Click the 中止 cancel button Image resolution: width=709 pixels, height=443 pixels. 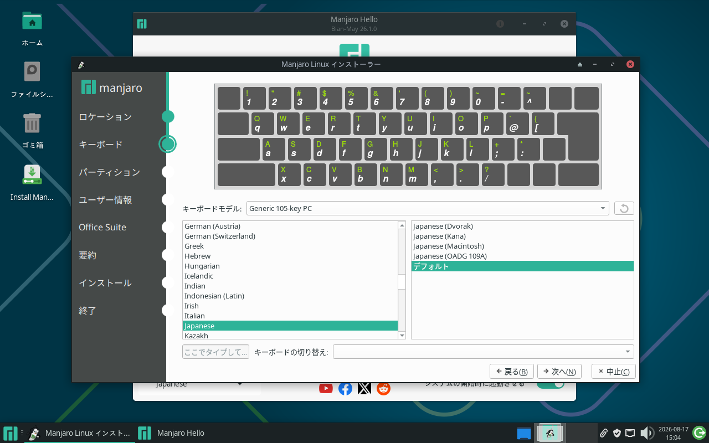[x=614, y=372]
